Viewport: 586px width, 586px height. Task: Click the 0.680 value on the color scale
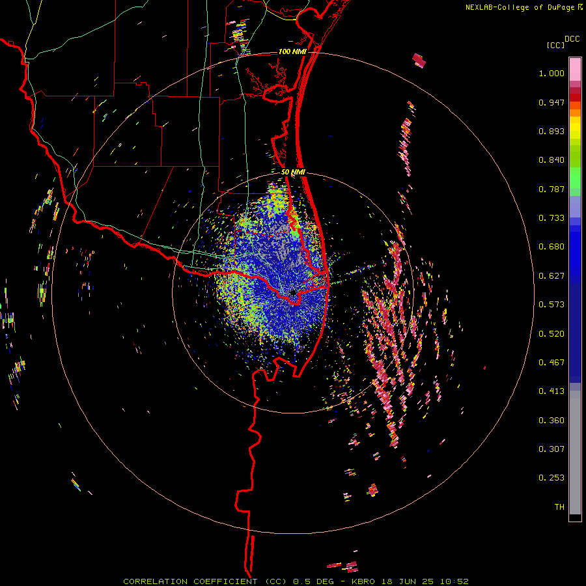point(551,247)
